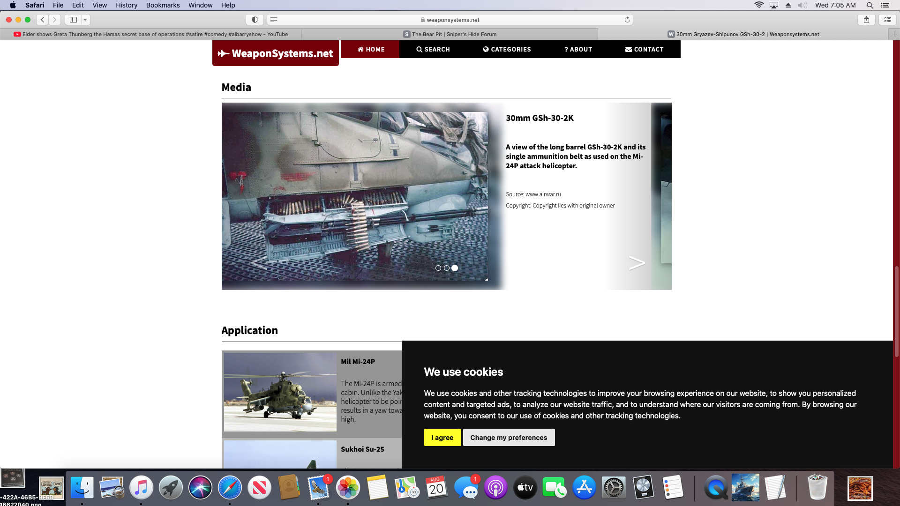Expand the sidebar options dropdown chevron
Viewport: 900px width, 506px height.
point(85,20)
